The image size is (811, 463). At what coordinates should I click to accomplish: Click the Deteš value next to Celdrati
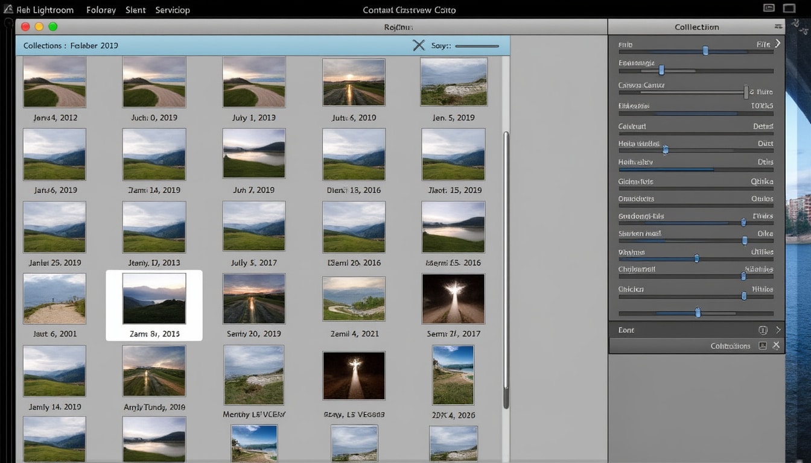click(x=763, y=127)
